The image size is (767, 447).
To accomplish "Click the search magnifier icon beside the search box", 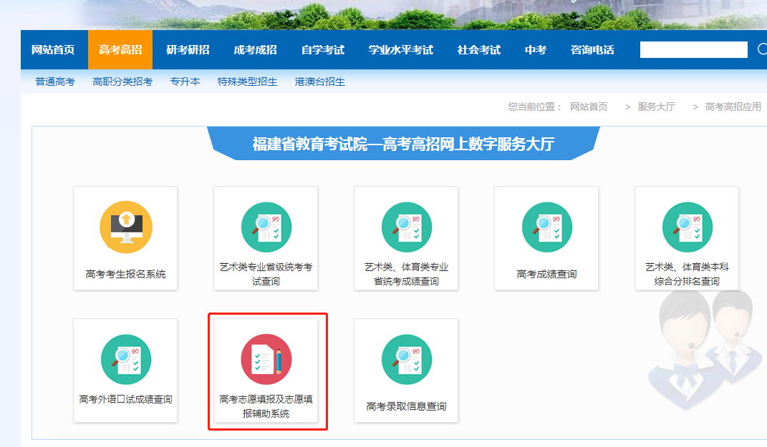I will click(x=762, y=49).
